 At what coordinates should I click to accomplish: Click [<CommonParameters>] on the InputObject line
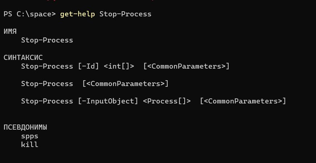coord(243,101)
